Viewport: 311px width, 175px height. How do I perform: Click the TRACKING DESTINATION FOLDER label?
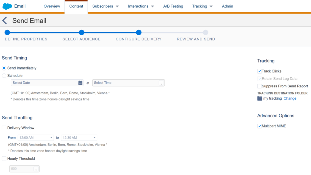pos(282,93)
